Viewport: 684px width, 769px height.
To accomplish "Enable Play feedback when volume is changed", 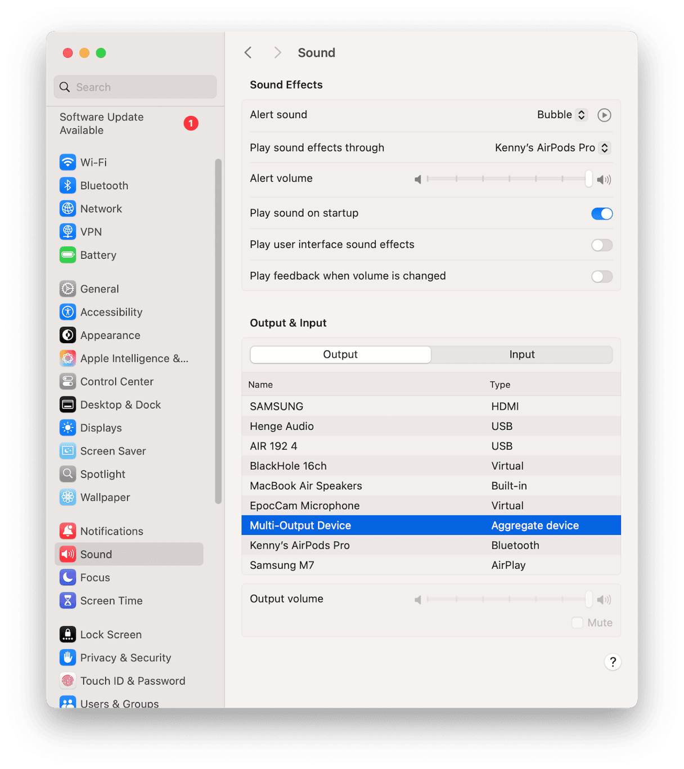I will tap(602, 277).
